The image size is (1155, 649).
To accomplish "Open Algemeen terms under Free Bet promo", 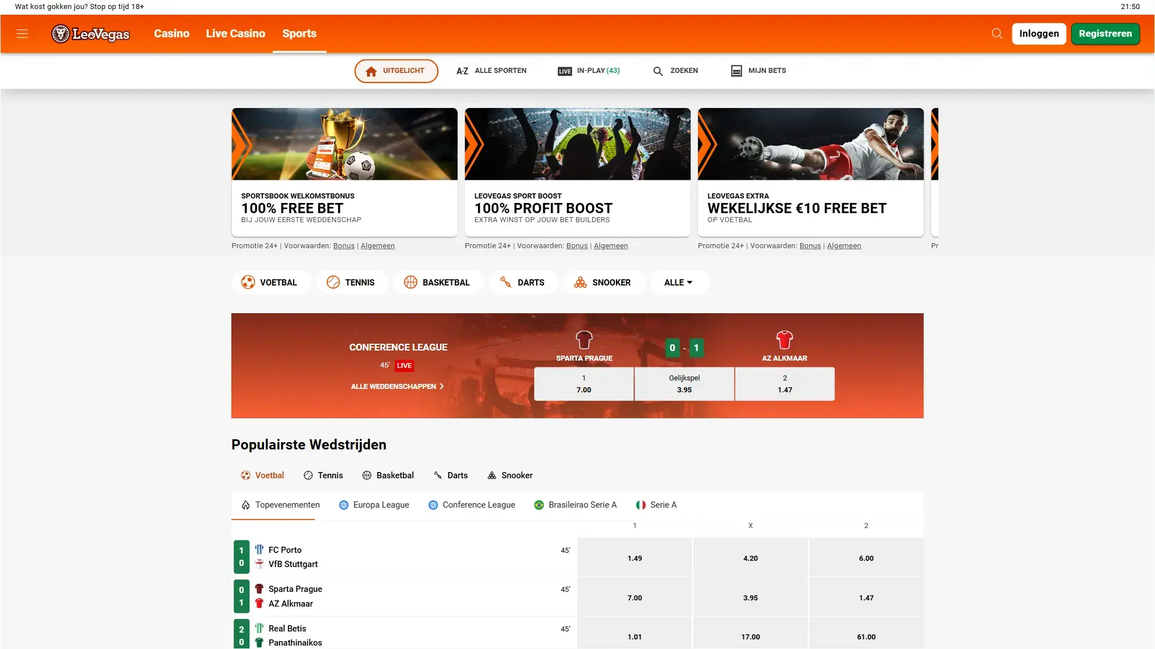I will [x=378, y=246].
